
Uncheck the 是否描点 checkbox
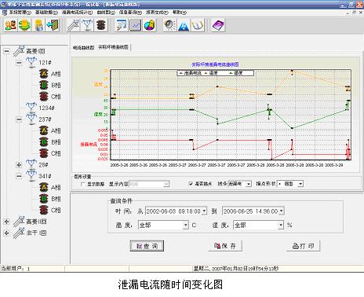click(x=191, y=184)
